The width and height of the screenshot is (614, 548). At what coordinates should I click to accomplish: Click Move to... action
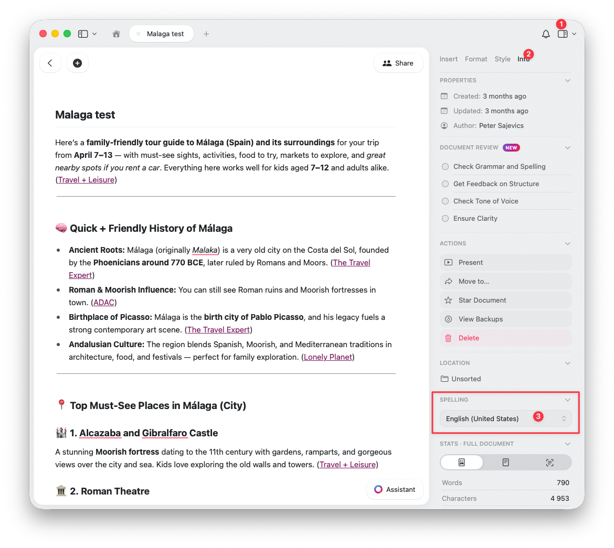tap(505, 281)
